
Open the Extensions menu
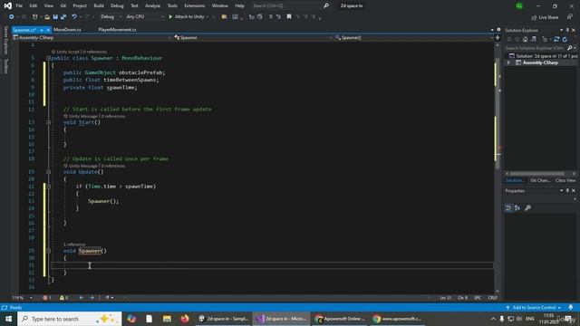[x=194, y=6]
